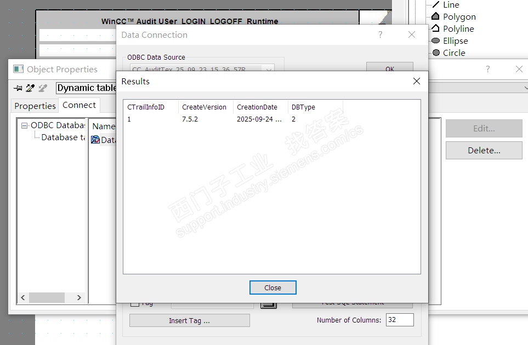The width and height of the screenshot is (528, 345).
Task: Select the Circle object icon
Action: point(436,53)
